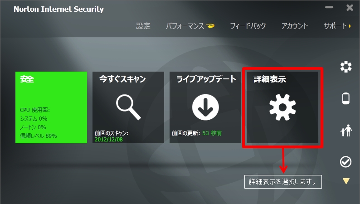Click the gear icon in 詳細表示 tile
This screenshot has height=204, width=360.
(x=282, y=107)
